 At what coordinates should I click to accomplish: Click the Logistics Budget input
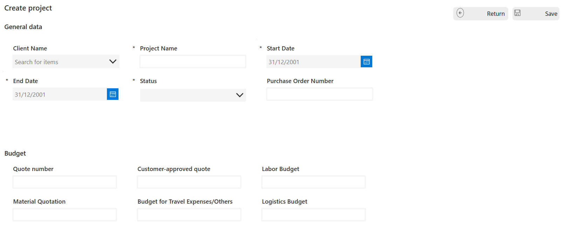313,215
